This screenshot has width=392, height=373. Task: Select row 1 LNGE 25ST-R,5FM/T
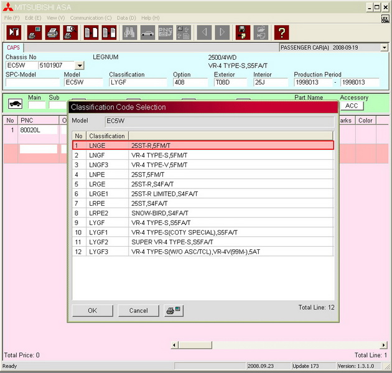203,145
